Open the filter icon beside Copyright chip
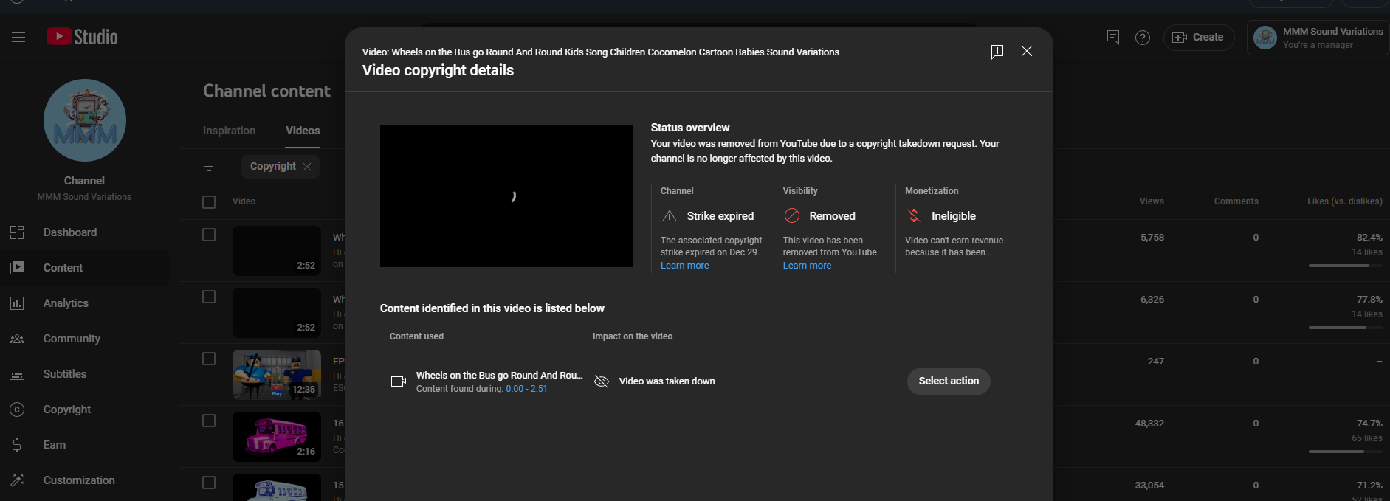The width and height of the screenshot is (1390, 501). [209, 167]
